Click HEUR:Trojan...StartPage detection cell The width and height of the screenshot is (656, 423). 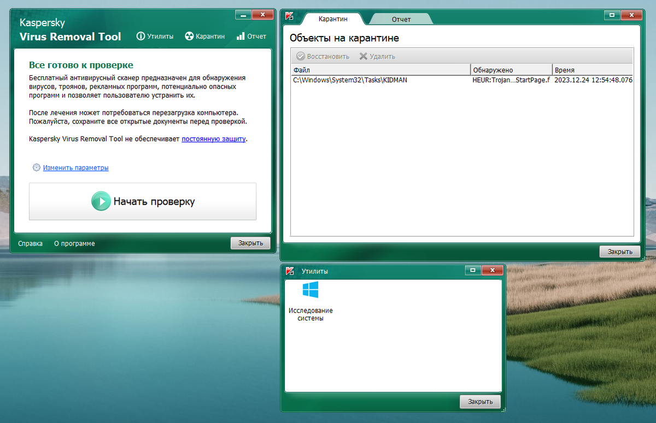(511, 80)
